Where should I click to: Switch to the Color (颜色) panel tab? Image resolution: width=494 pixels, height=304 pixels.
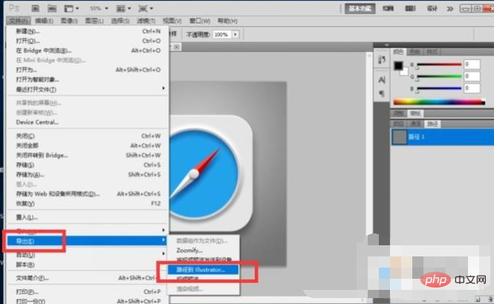pos(398,52)
